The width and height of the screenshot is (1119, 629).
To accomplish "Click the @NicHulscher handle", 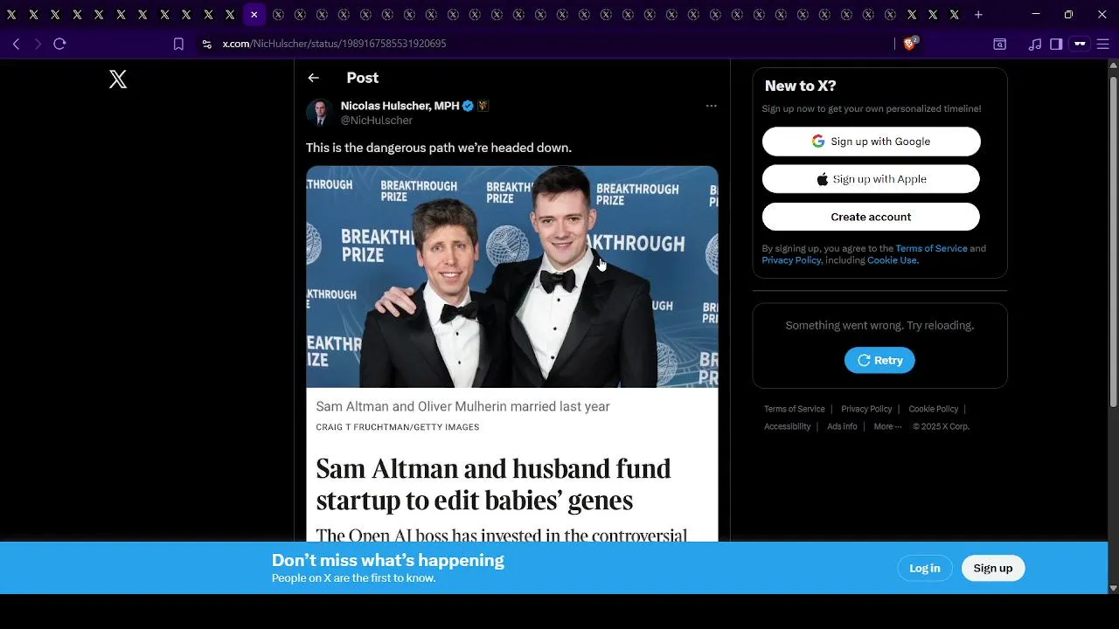I will coord(376,121).
